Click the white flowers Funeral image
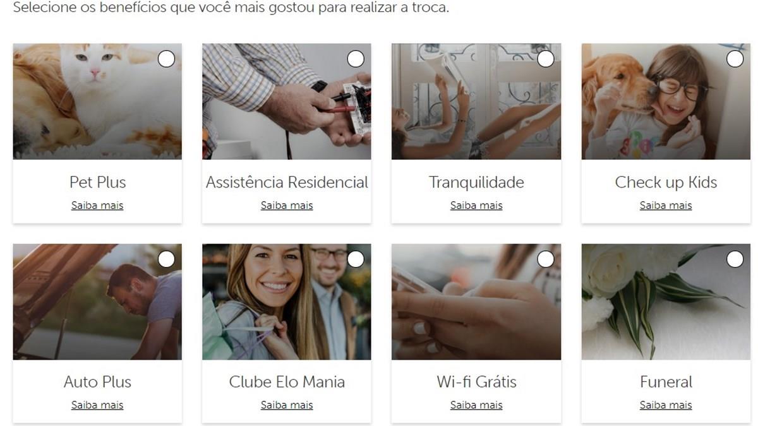This screenshot has width=758, height=426. coord(666,302)
